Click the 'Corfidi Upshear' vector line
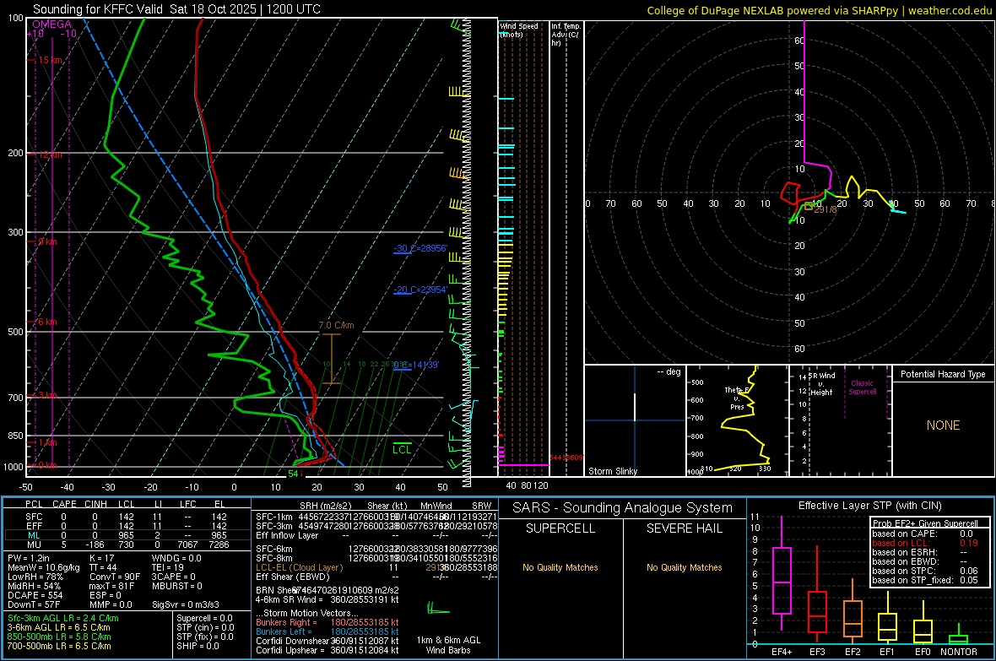This screenshot has width=996, height=661. 327,650
